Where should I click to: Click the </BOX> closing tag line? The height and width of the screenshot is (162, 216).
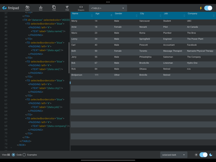(x=21, y=145)
